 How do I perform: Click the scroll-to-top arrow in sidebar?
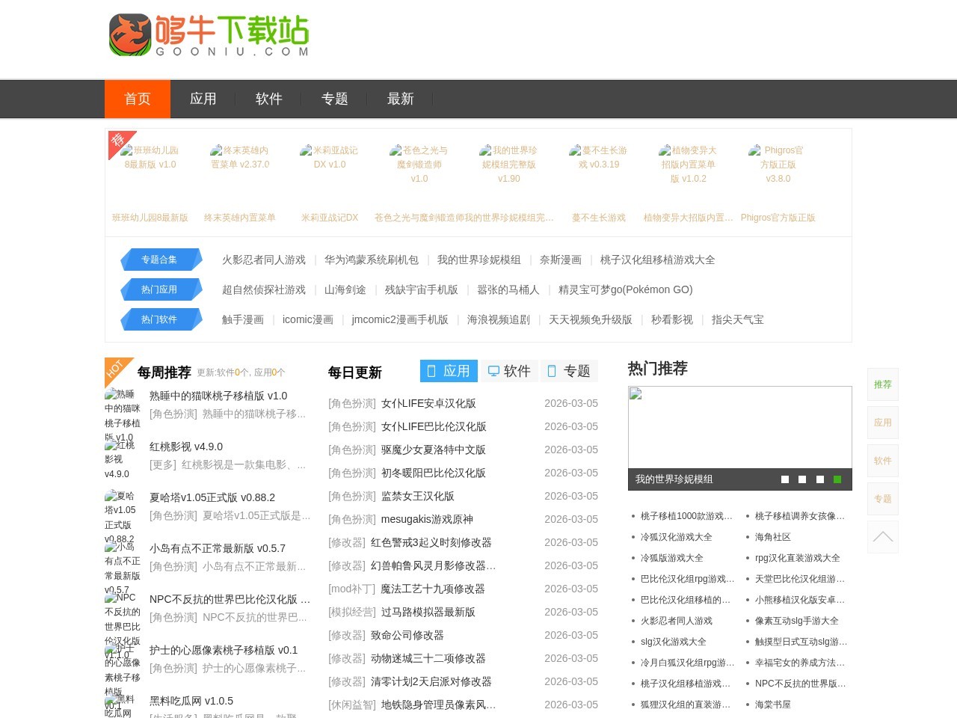point(882,537)
